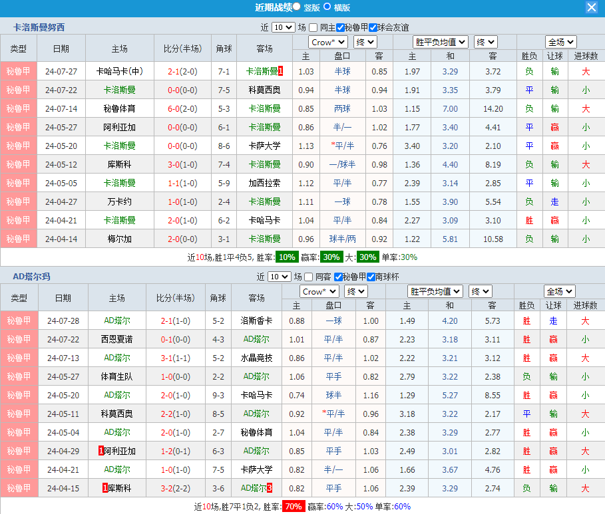Click red card badge beside 阿利亚加 on 24-04-29

coord(100,451)
